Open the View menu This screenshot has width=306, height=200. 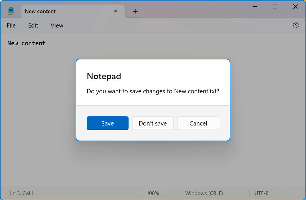57,26
